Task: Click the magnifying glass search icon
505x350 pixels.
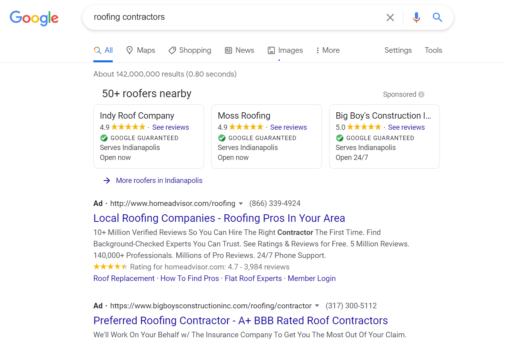Action: pyautogui.click(x=437, y=17)
